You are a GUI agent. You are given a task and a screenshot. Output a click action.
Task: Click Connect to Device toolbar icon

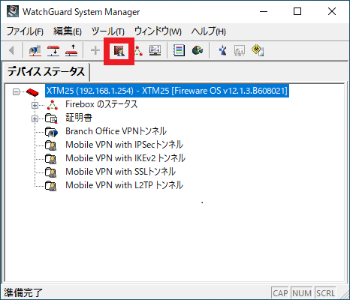[53, 51]
